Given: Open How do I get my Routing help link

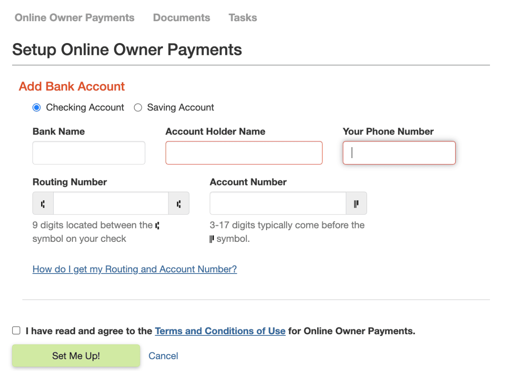Looking at the screenshot, I should 135,269.
